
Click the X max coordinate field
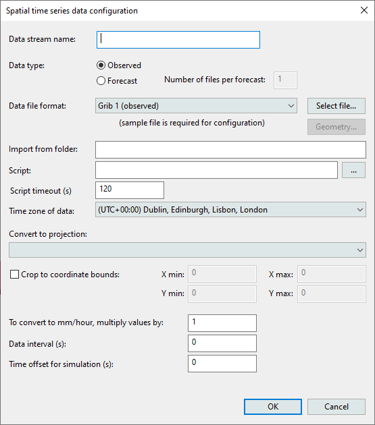[332, 274]
